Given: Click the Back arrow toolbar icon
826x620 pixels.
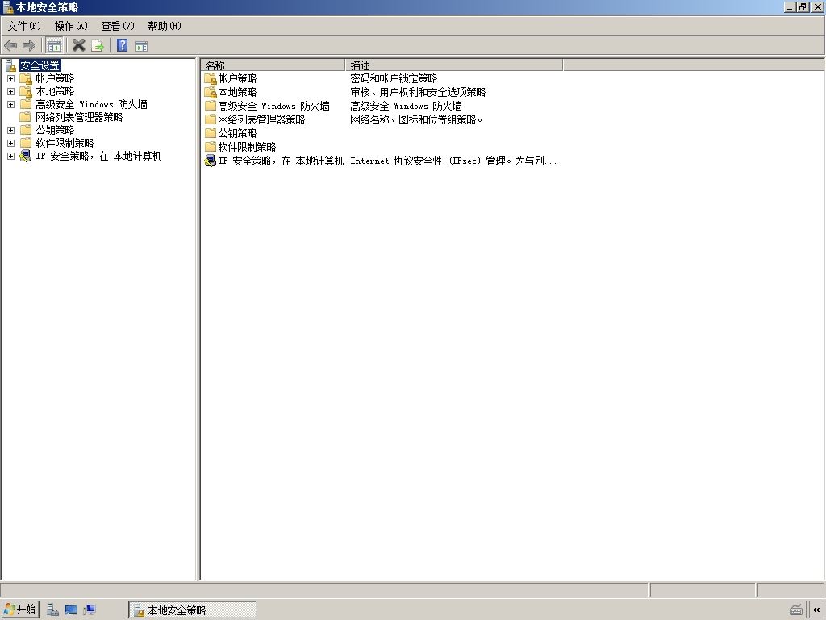Looking at the screenshot, I should 10,46.
